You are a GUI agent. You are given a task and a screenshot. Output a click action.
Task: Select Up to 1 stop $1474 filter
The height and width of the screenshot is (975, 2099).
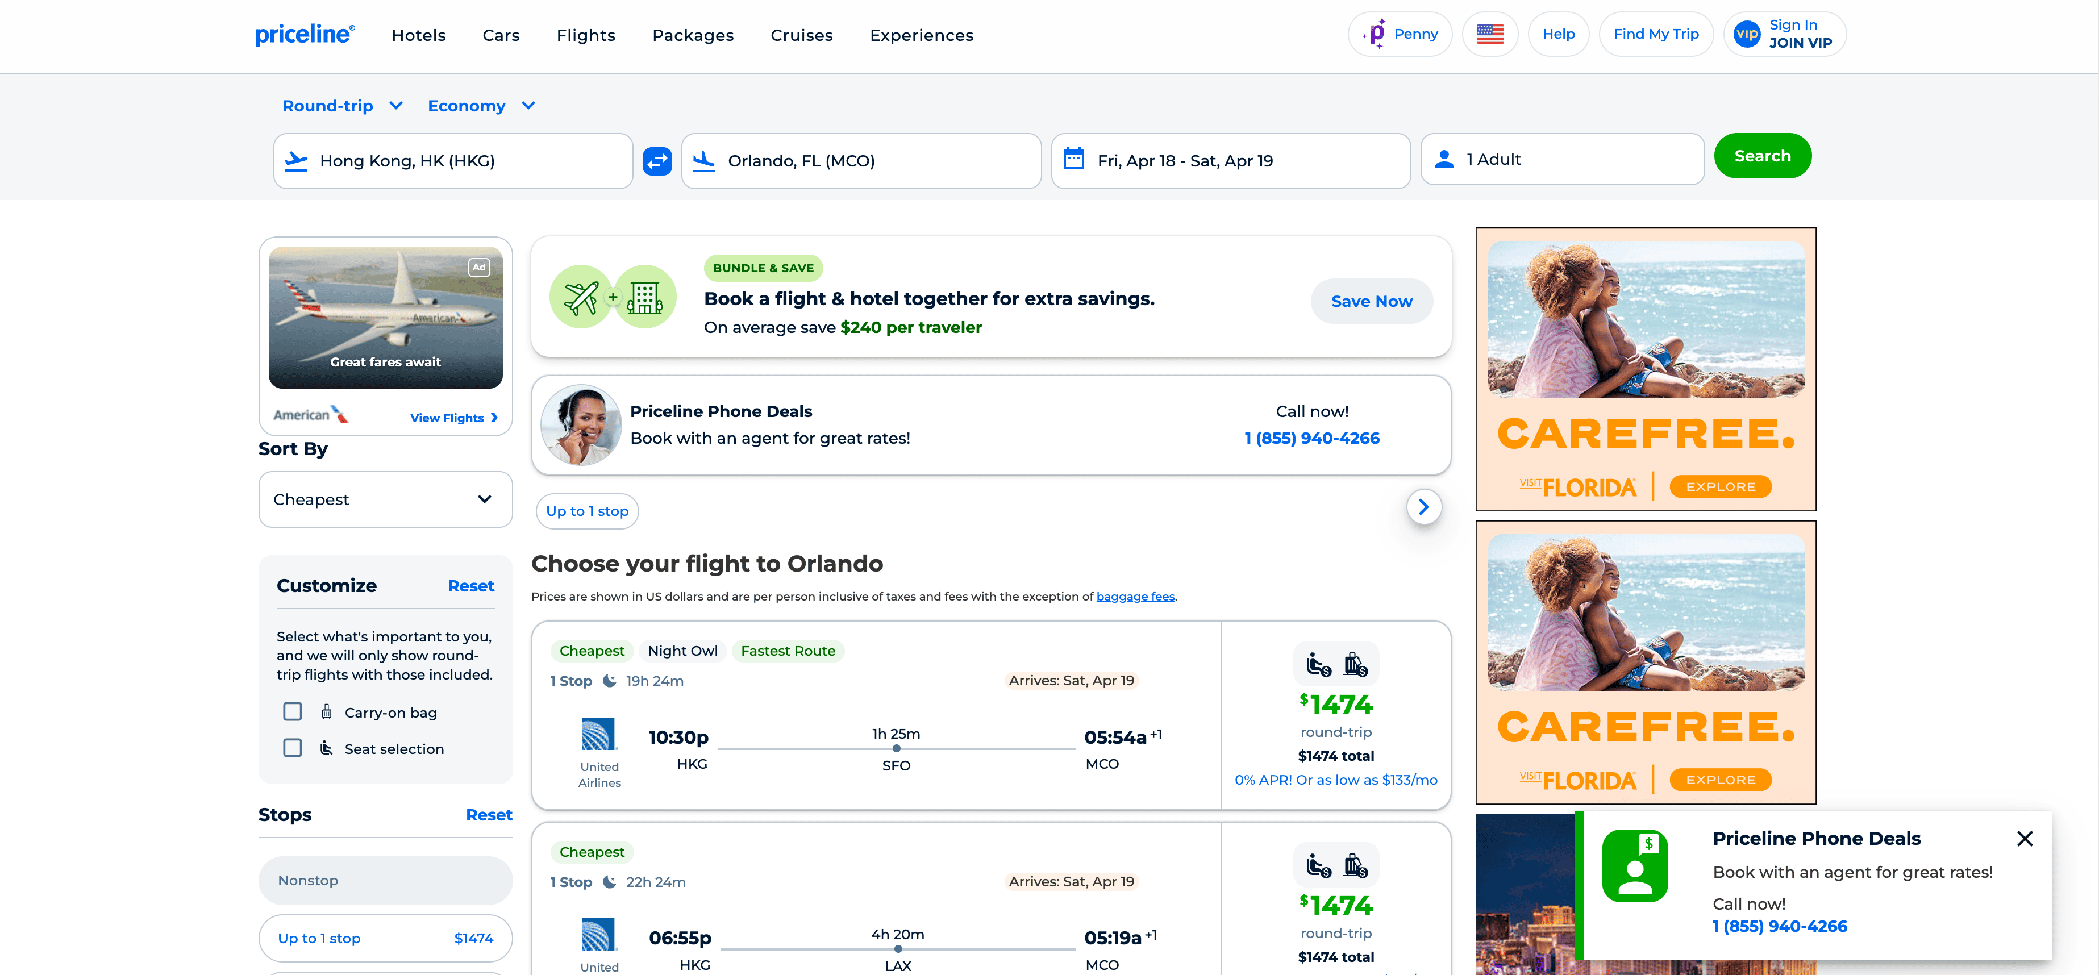pos(385,938)
